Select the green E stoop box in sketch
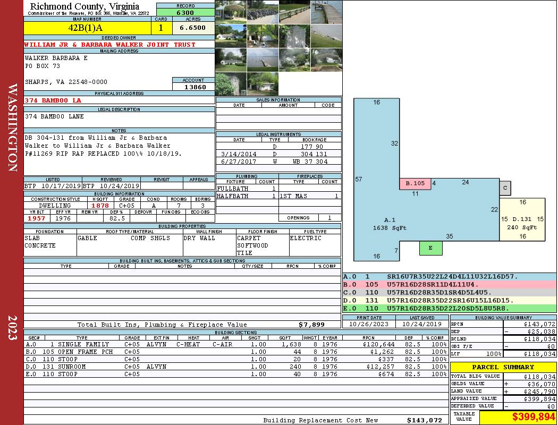 (430, 248)
